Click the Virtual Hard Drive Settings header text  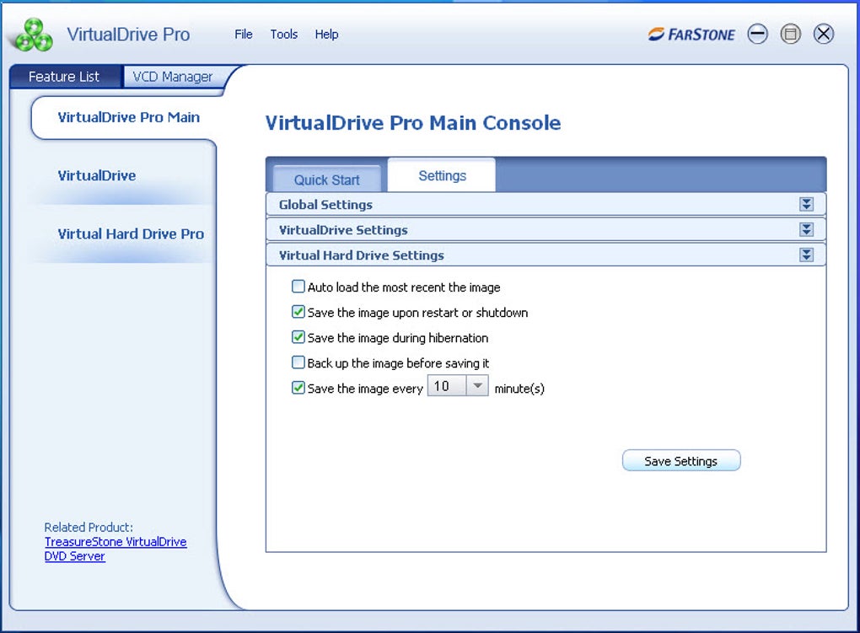click(x=362, y=255)
